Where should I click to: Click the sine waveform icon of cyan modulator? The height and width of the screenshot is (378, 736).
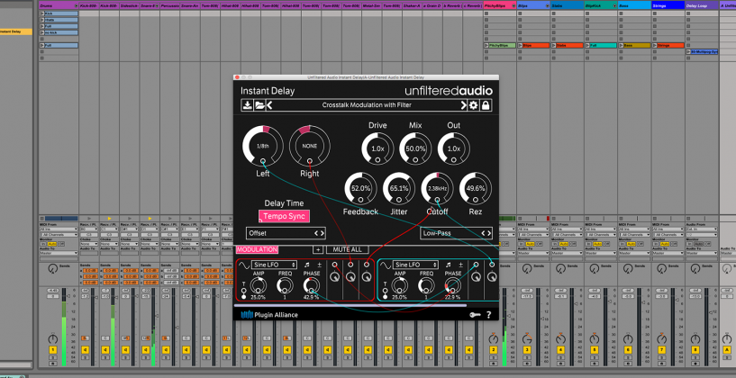[x=386, y=265]
